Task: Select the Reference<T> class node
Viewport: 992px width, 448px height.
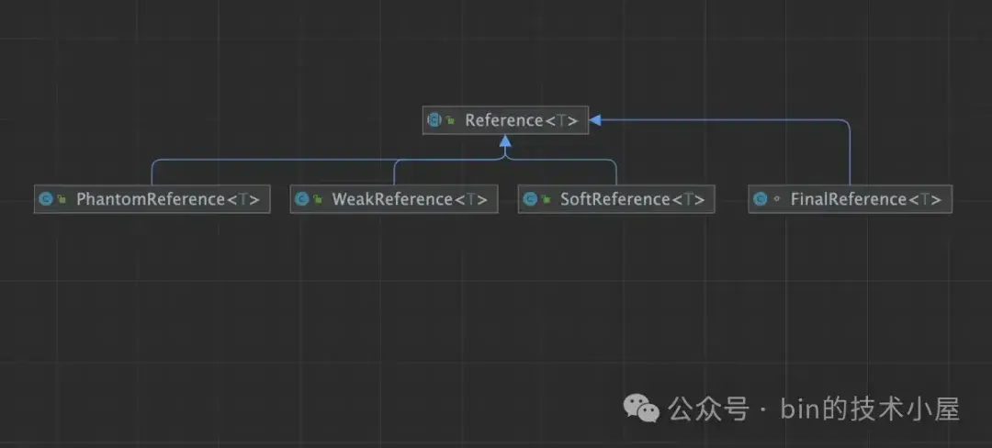Action: [x=505, y=120]
